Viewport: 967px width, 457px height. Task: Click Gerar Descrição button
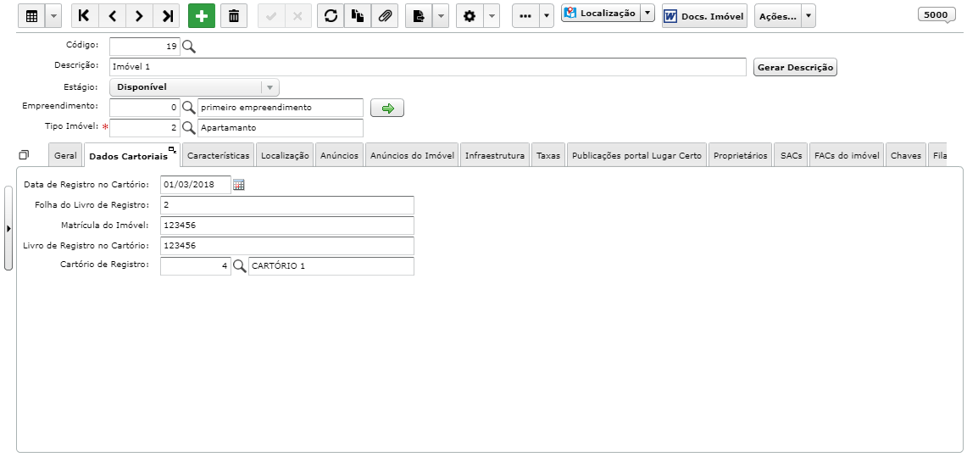point(795,67)
